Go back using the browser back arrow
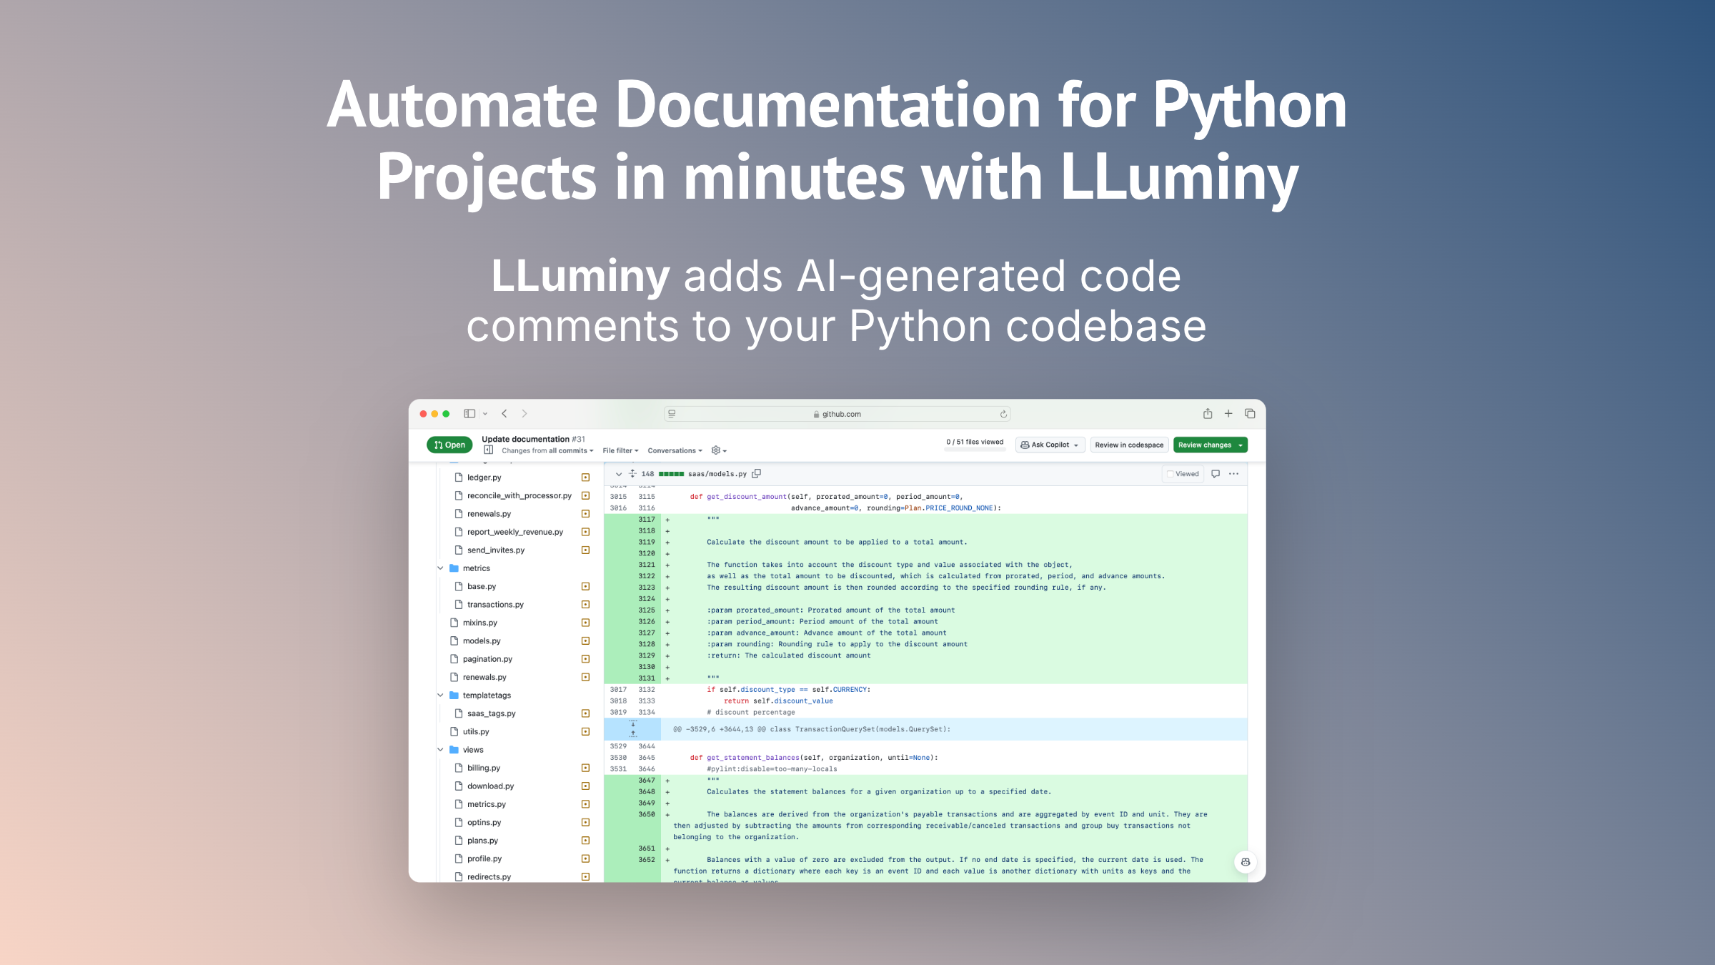This screenshot has width=1715, height=965. (x=504, y=414)
